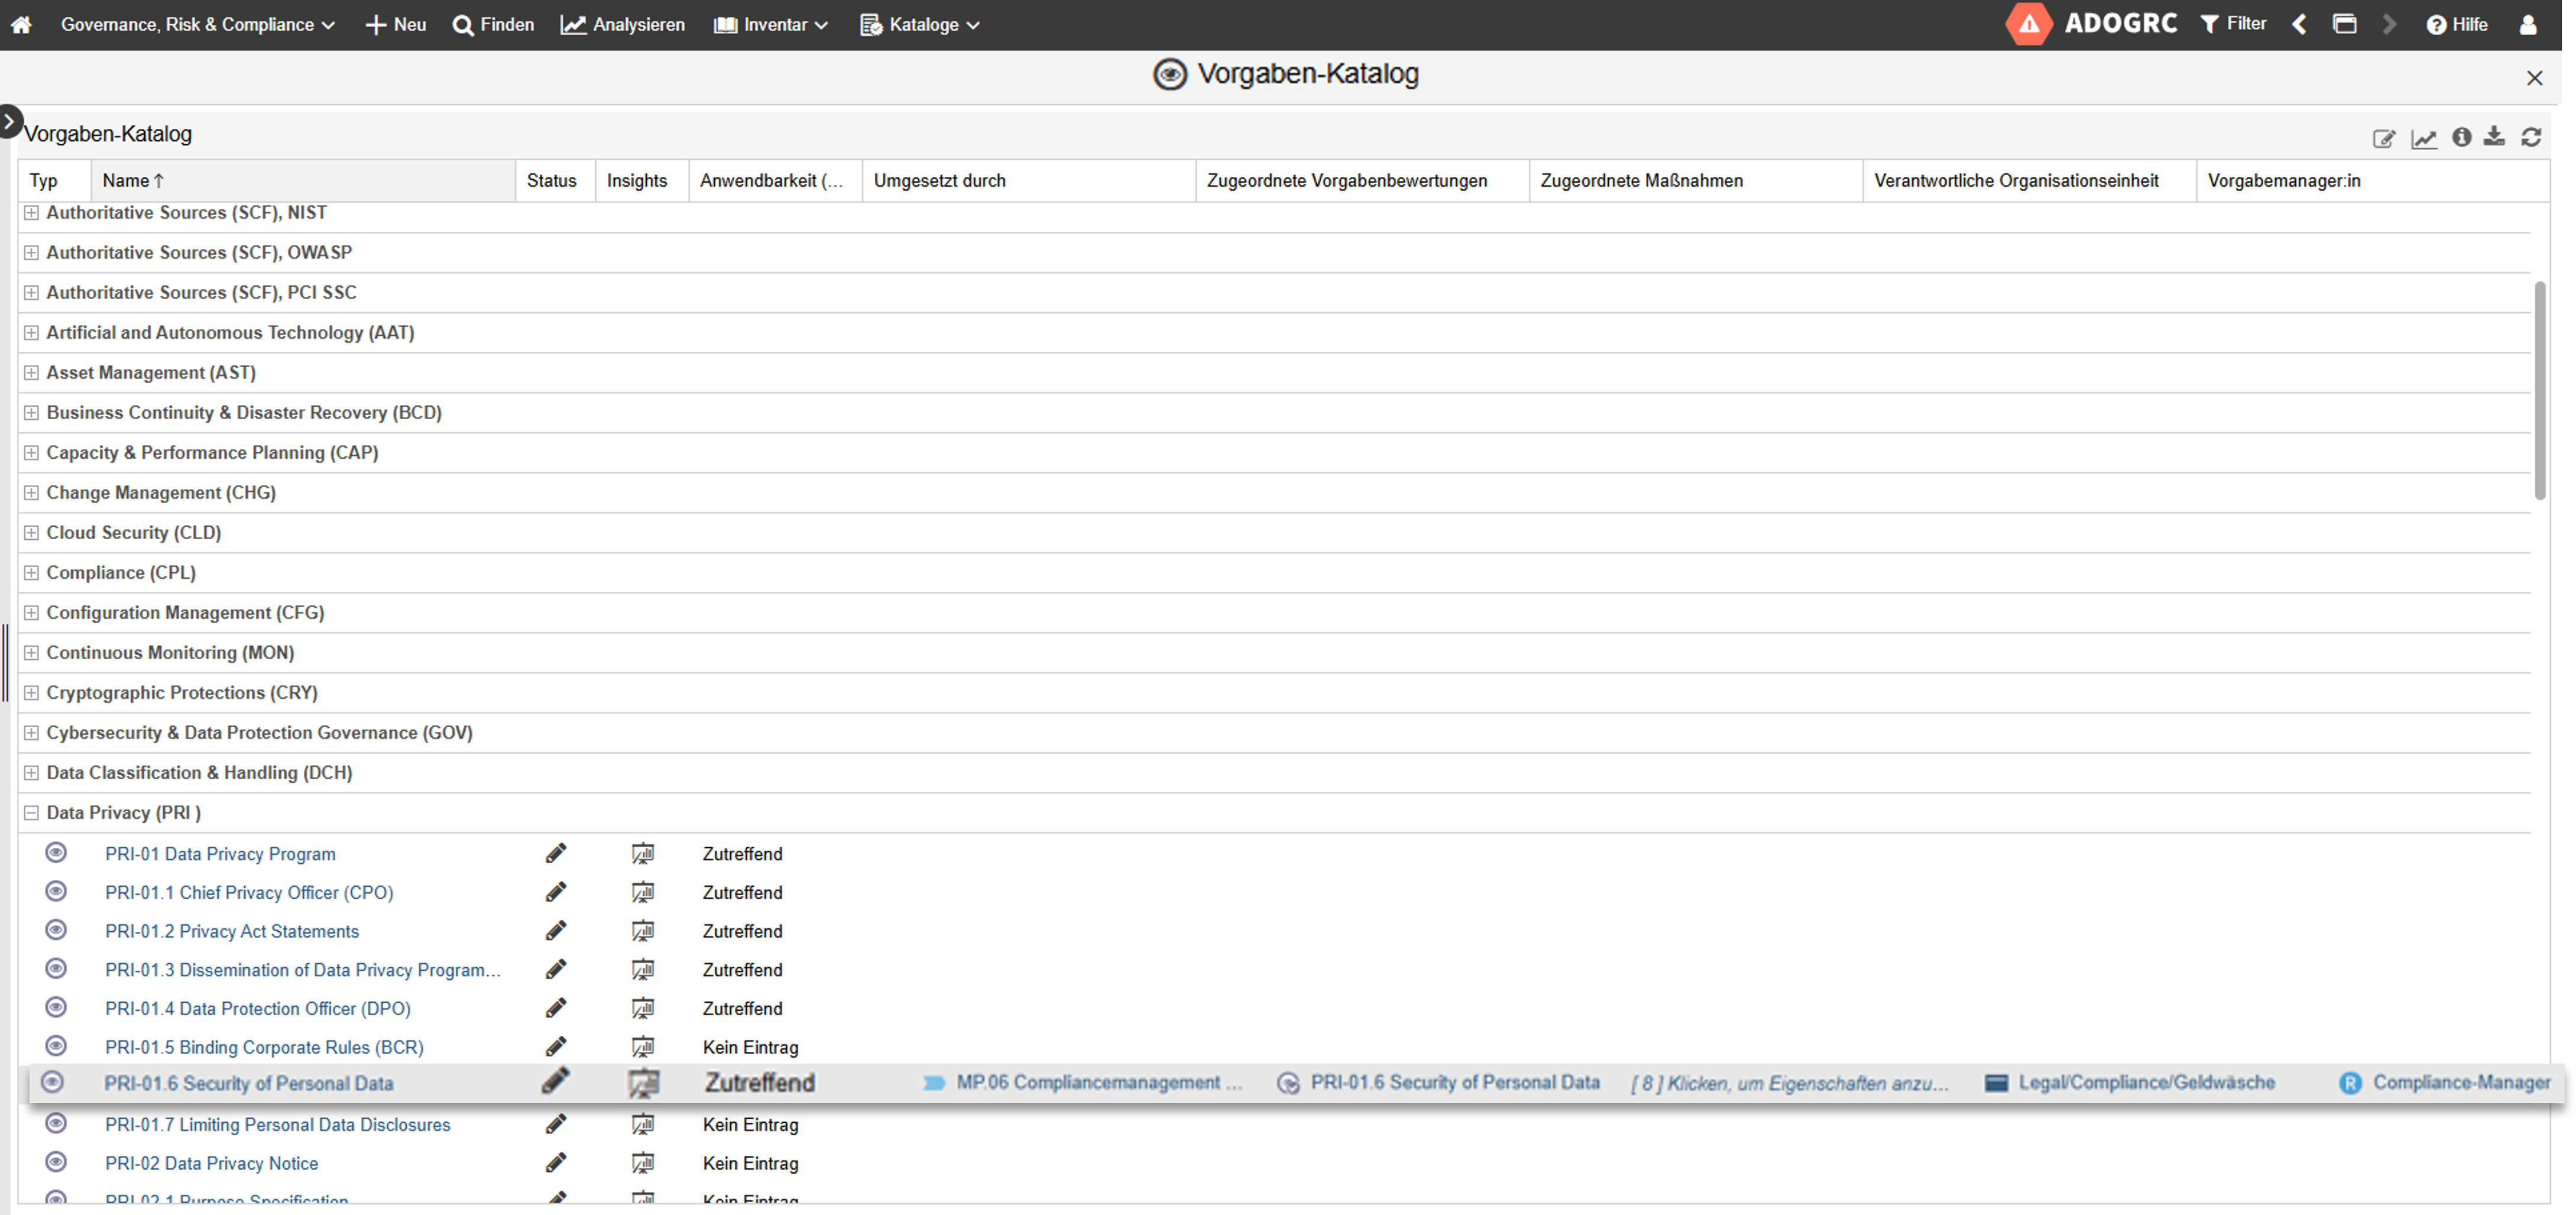Sort by the Name column header
The height and width of the screenshot is (1215, 2576).
tap(303, 181)
